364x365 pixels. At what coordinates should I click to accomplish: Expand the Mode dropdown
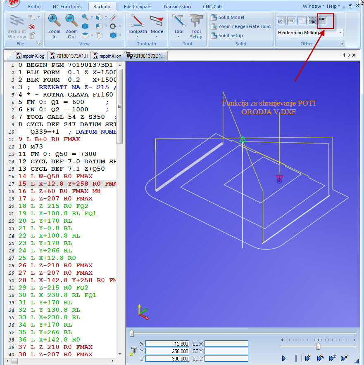pyautogui.click(x=157, y=36)
